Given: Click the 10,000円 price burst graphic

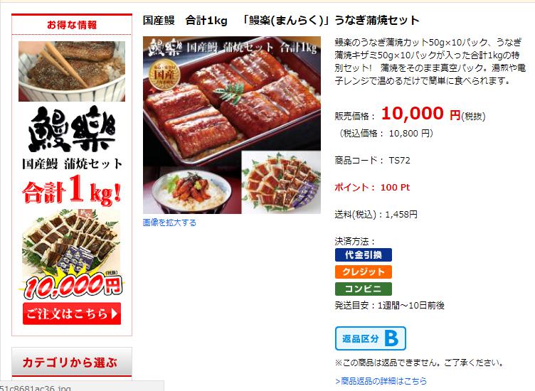Looking at the screenshot, I should coord(73,285).
